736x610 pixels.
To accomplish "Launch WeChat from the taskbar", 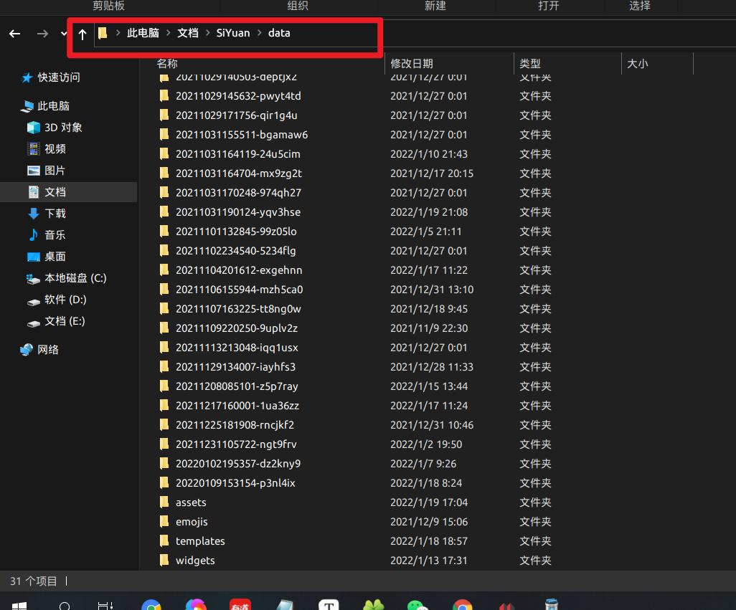I will coord(417,606).
